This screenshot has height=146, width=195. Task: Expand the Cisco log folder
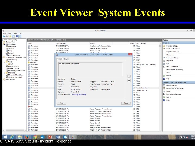(x=5, y=62)
